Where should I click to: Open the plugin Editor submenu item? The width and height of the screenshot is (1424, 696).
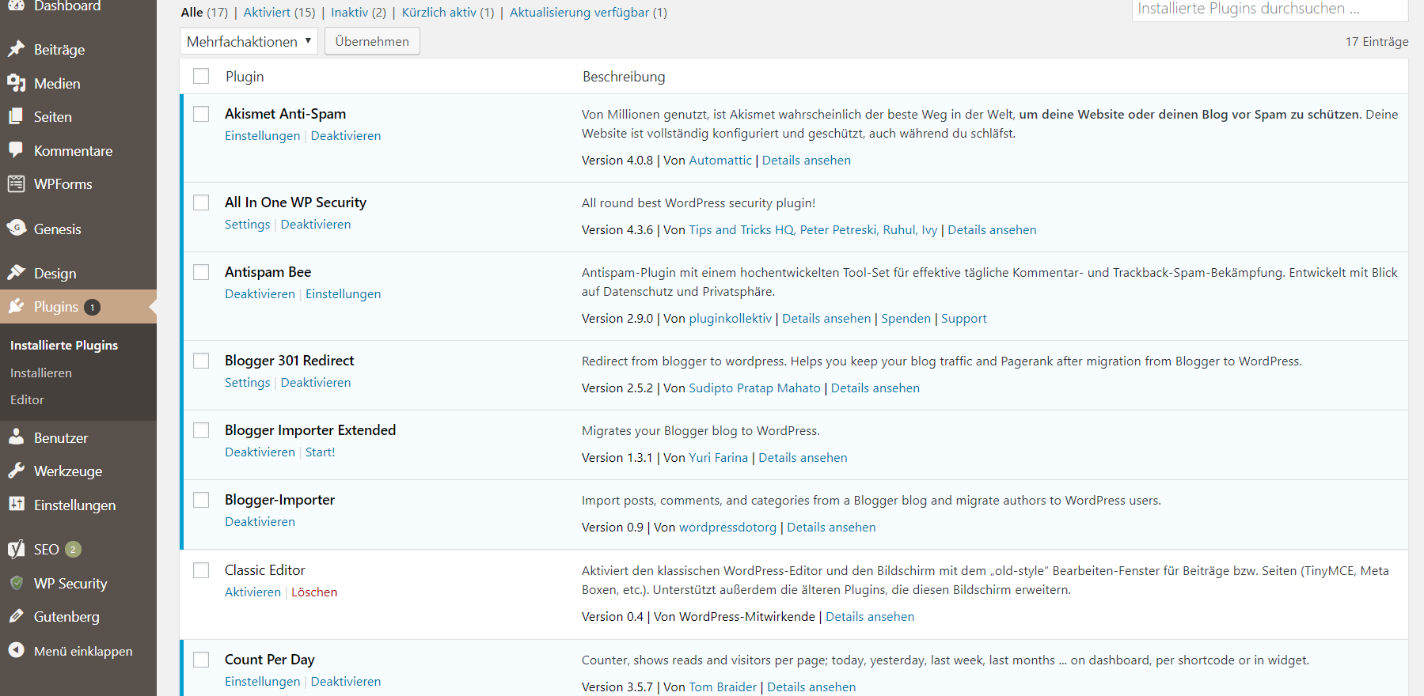coord(27,399)
